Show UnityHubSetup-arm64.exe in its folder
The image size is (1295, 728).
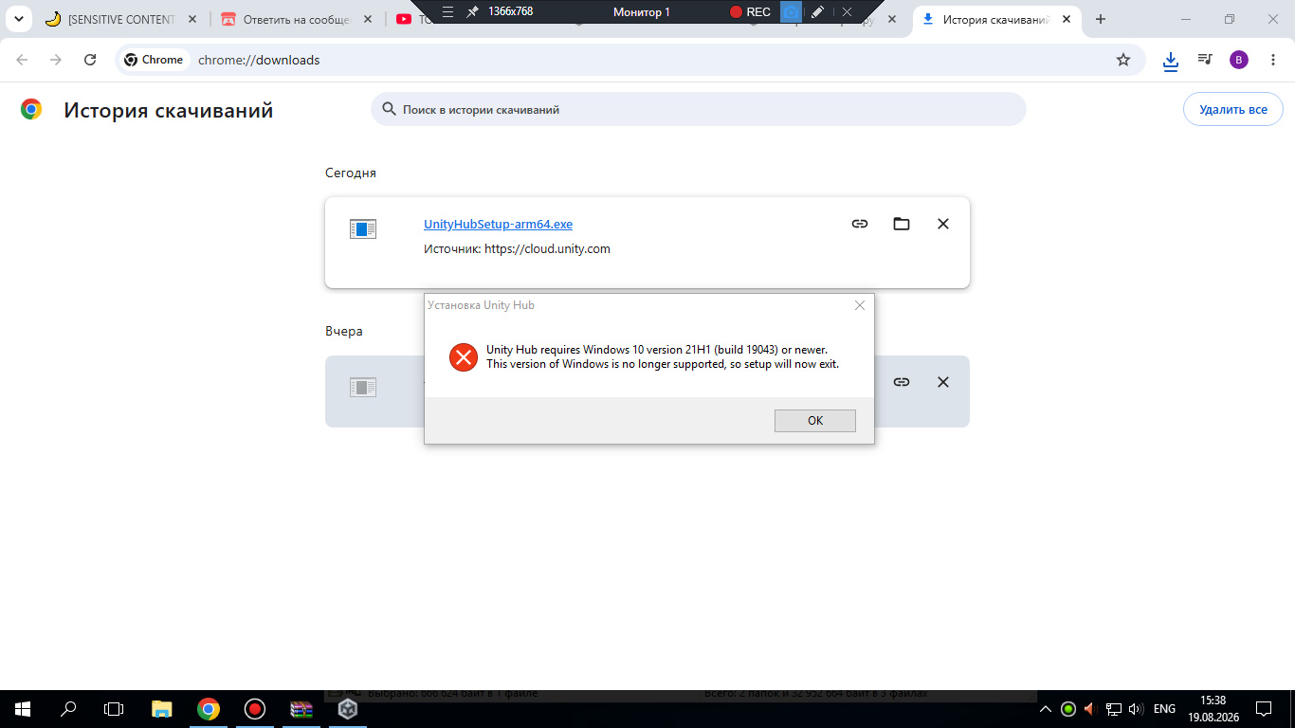(902, 224)
